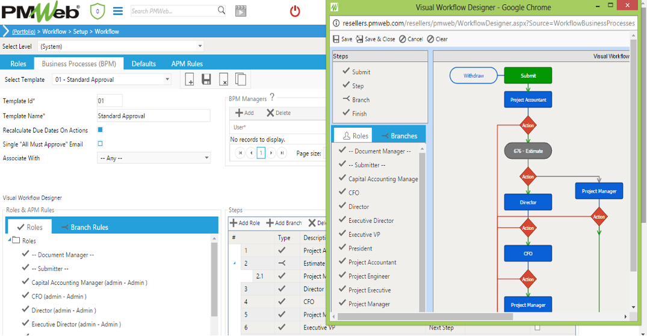Image resolution: width=647 pixels, height=336 pixels.
Task: Open the video clapperboard icon
Action: tap(241, 11)
